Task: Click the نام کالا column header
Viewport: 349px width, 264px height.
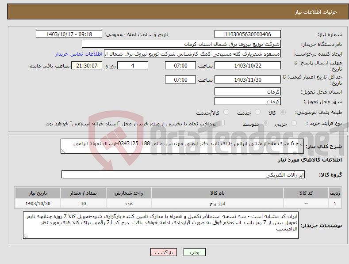Action: click(218, 193)
